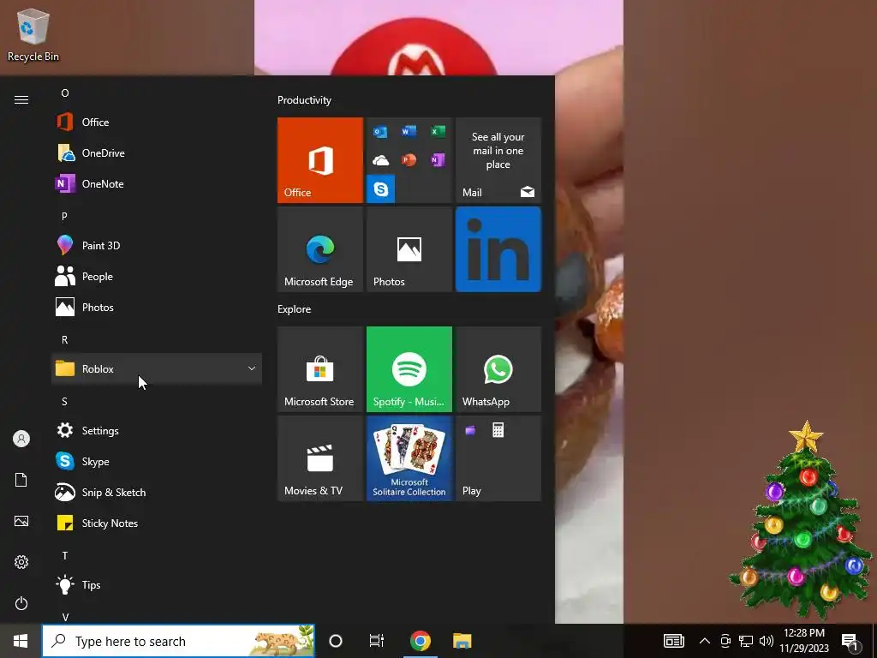877x658 pixels.
Task: Click the letter S section header
Action: click(65, 401)
